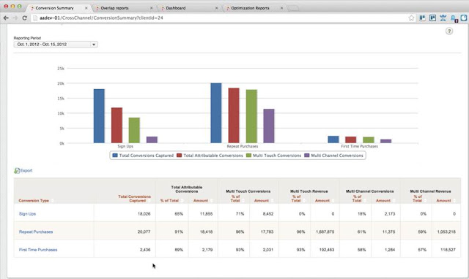The height and width of the screenshot is (279, 469).
Task: Go back with the browser back arrow
Action: (x=6, y=18)
